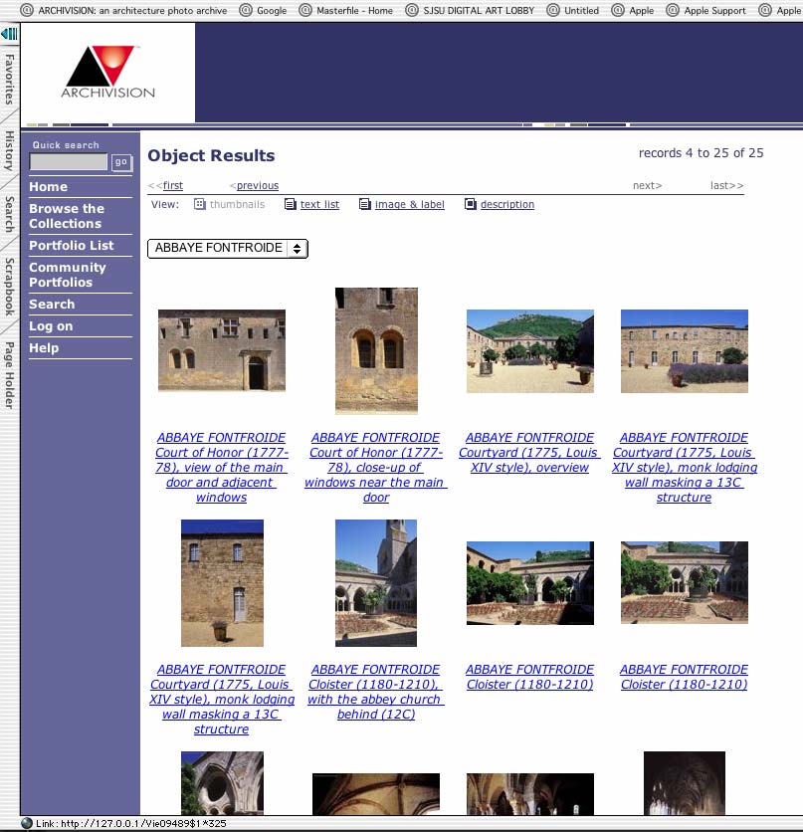Click the Object Results heading
This screenshot has width=803, height=832.
coord(211,155)
